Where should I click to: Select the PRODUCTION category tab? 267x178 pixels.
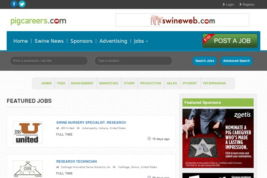point(150,83)
